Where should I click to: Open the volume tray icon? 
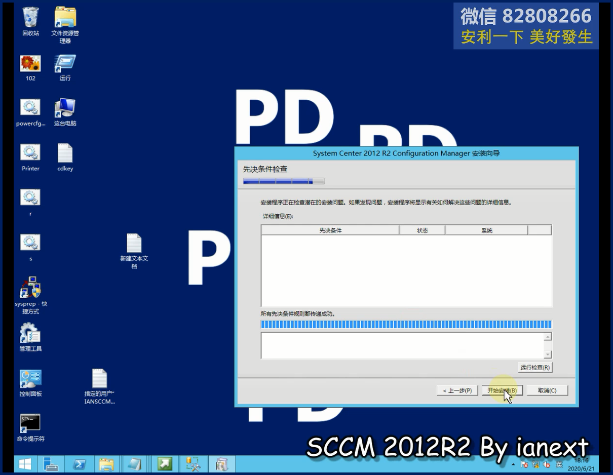(x=547, y=464)
